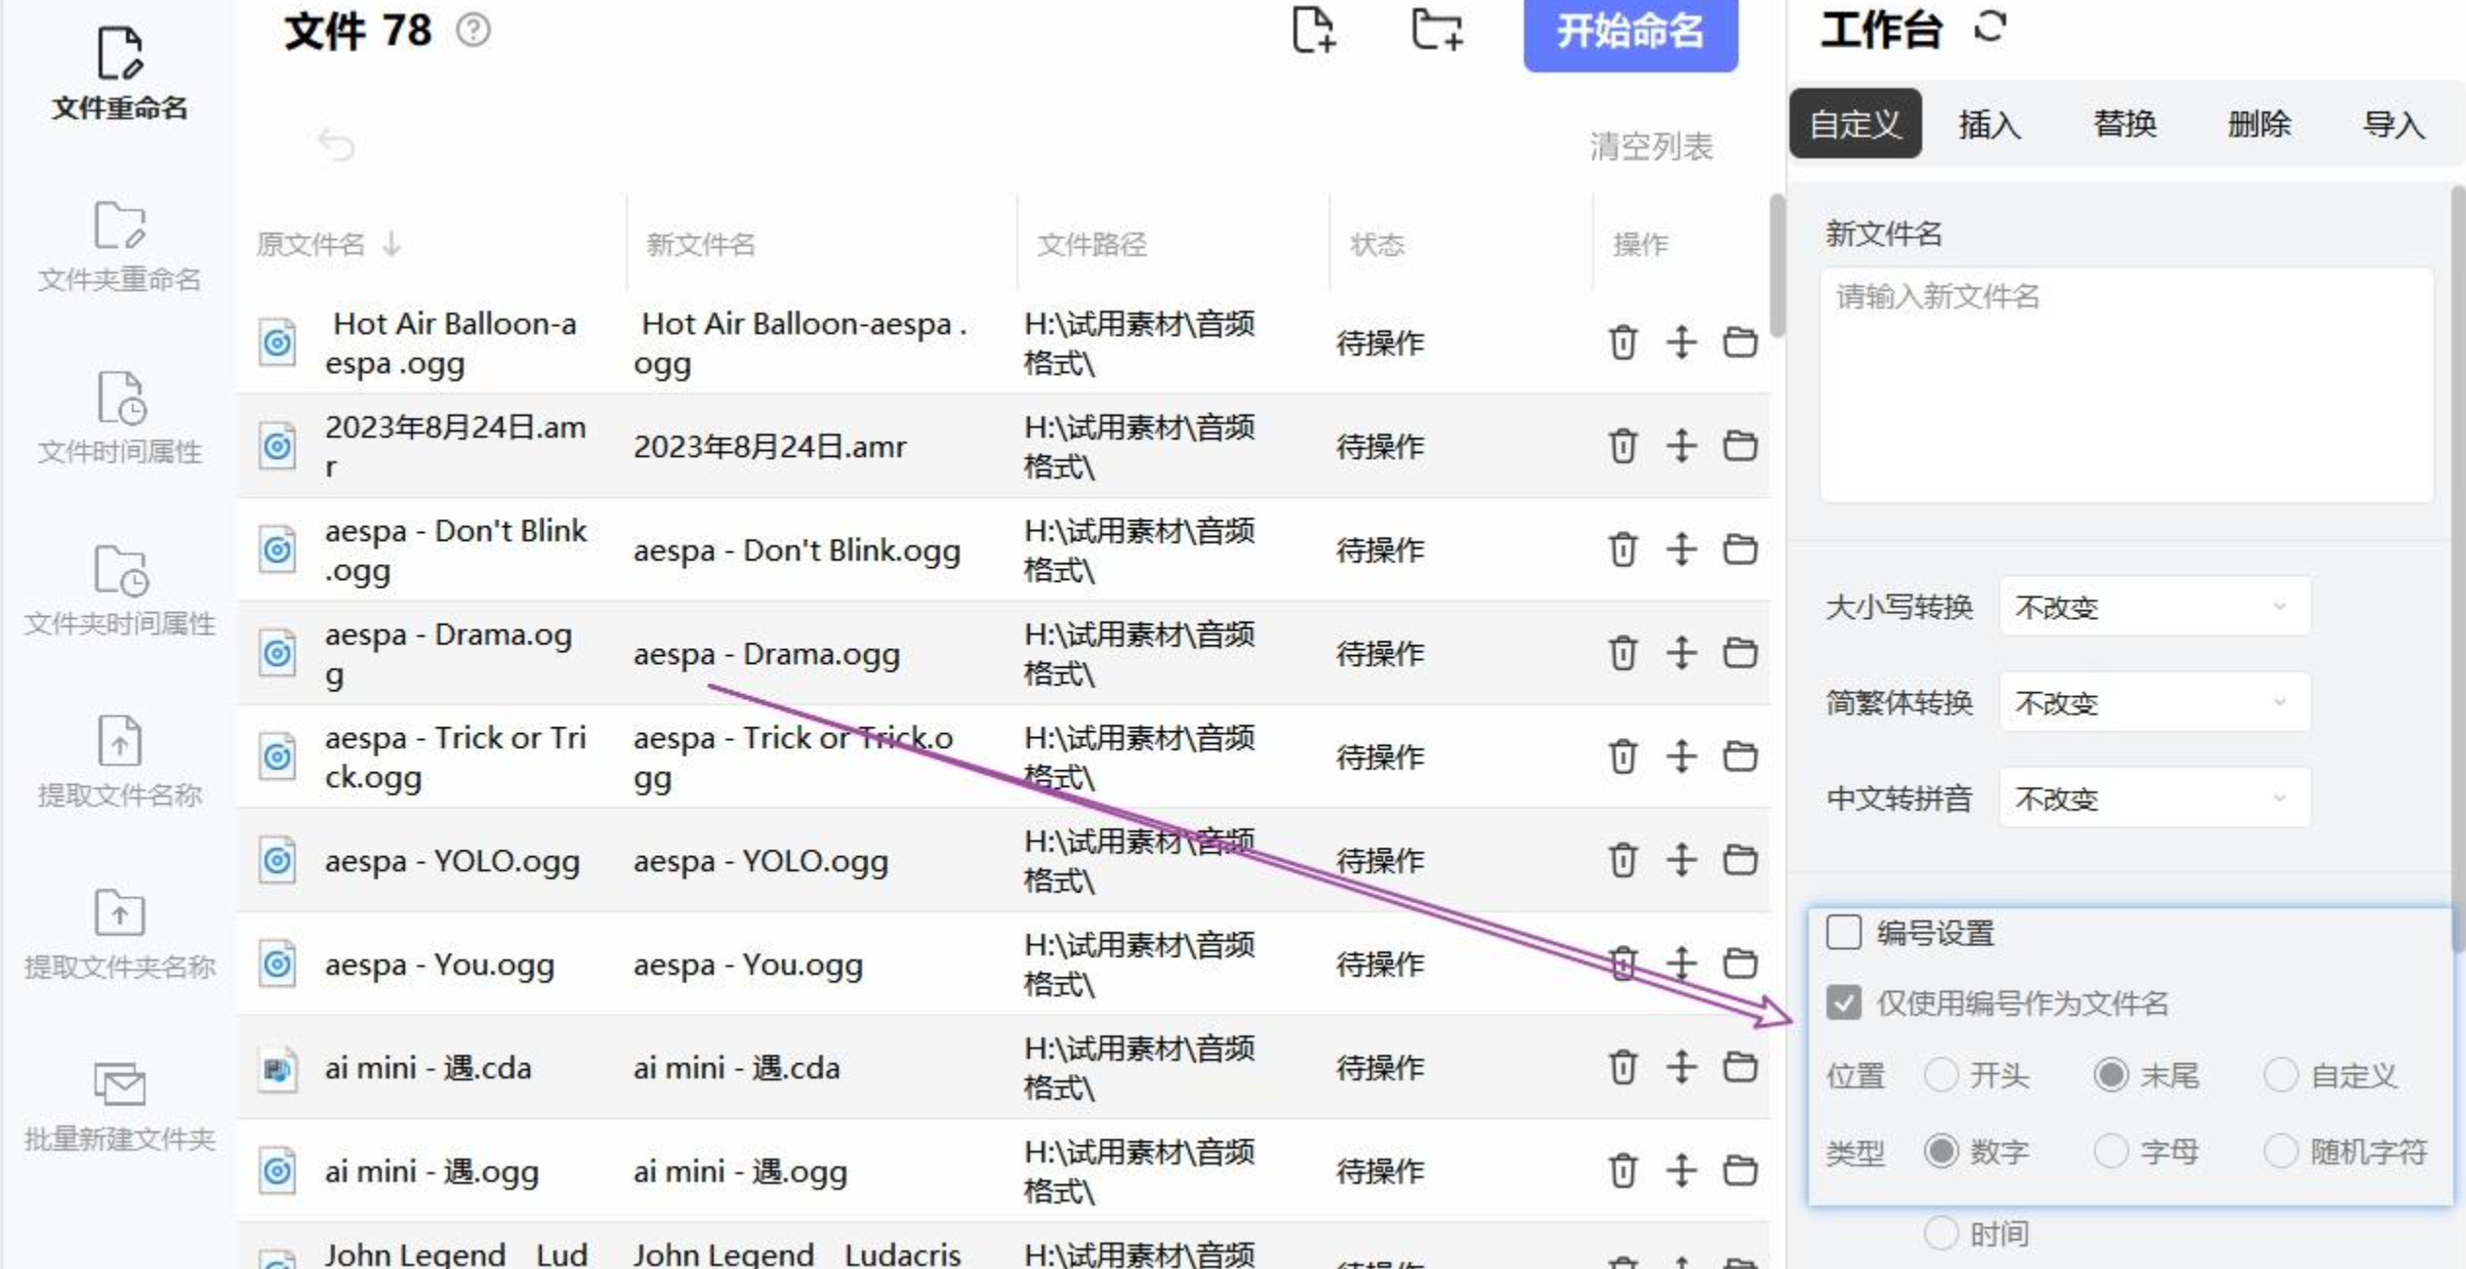Open the 简繁体转换 dropdown
2466x1269 pixels.
coord(2154,703)
